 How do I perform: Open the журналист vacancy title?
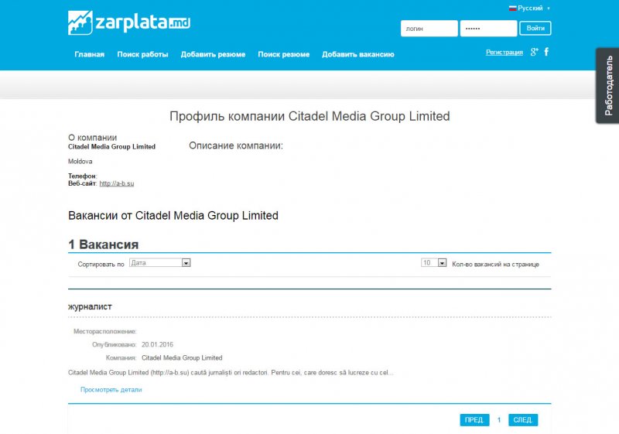click(x=90, y=306)
